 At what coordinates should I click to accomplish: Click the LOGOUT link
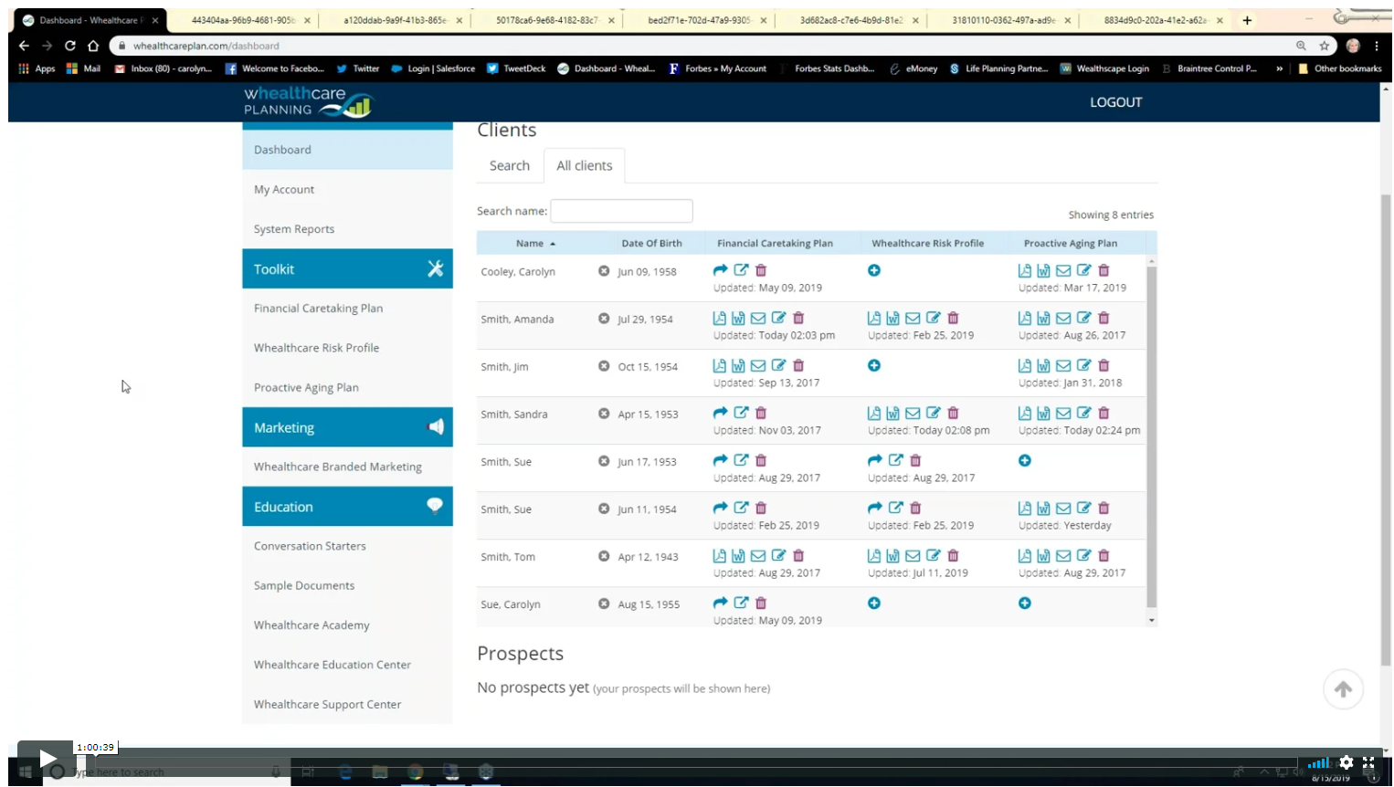[1115, 102]
